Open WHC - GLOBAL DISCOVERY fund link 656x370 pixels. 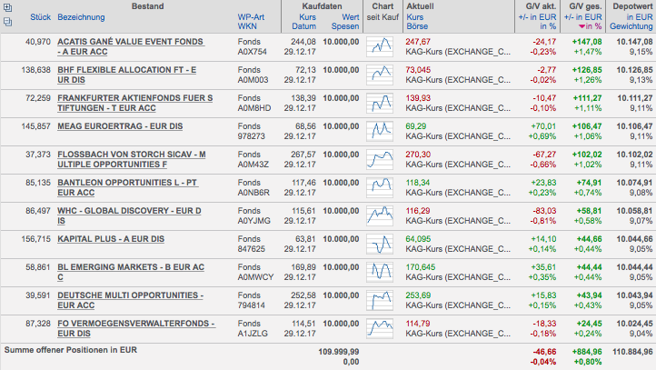pos(129,215)
